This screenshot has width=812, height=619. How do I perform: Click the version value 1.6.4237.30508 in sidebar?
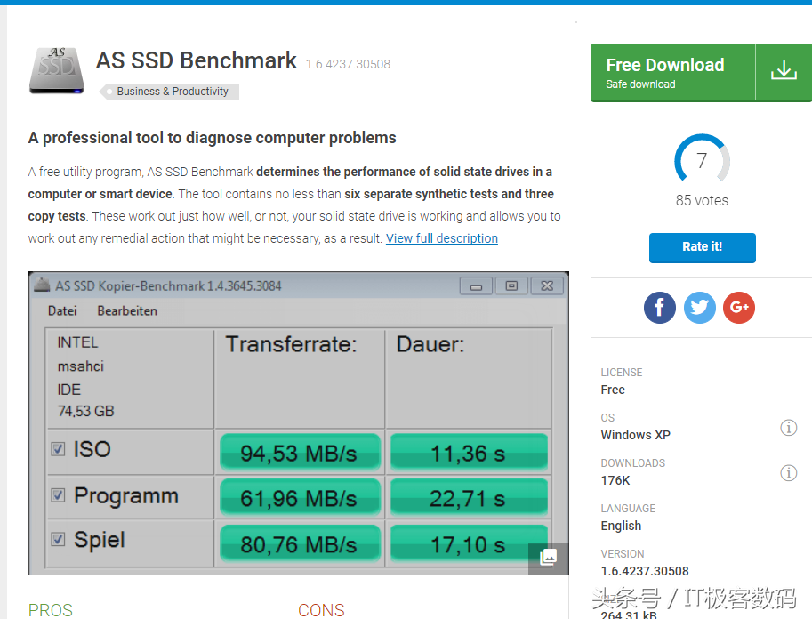pos(645,571)
